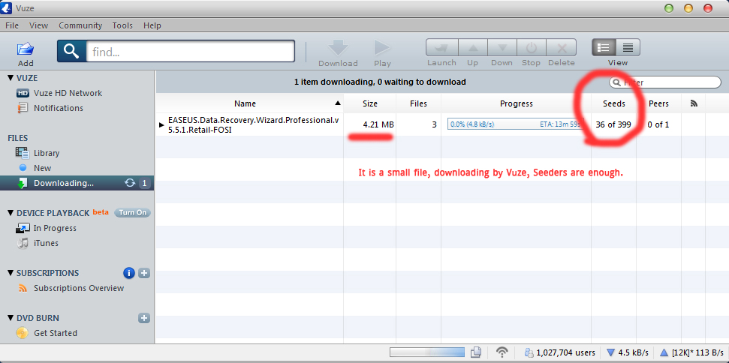Switch to compact list view mode
Screen dimensions: 729x363
(628, 47)
